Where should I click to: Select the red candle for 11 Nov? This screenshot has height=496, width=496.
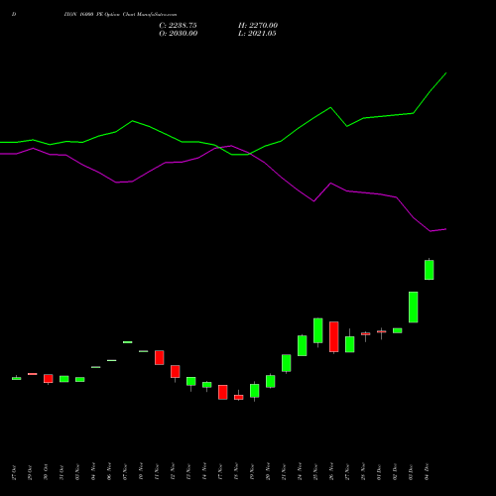(x=160, y=357)
